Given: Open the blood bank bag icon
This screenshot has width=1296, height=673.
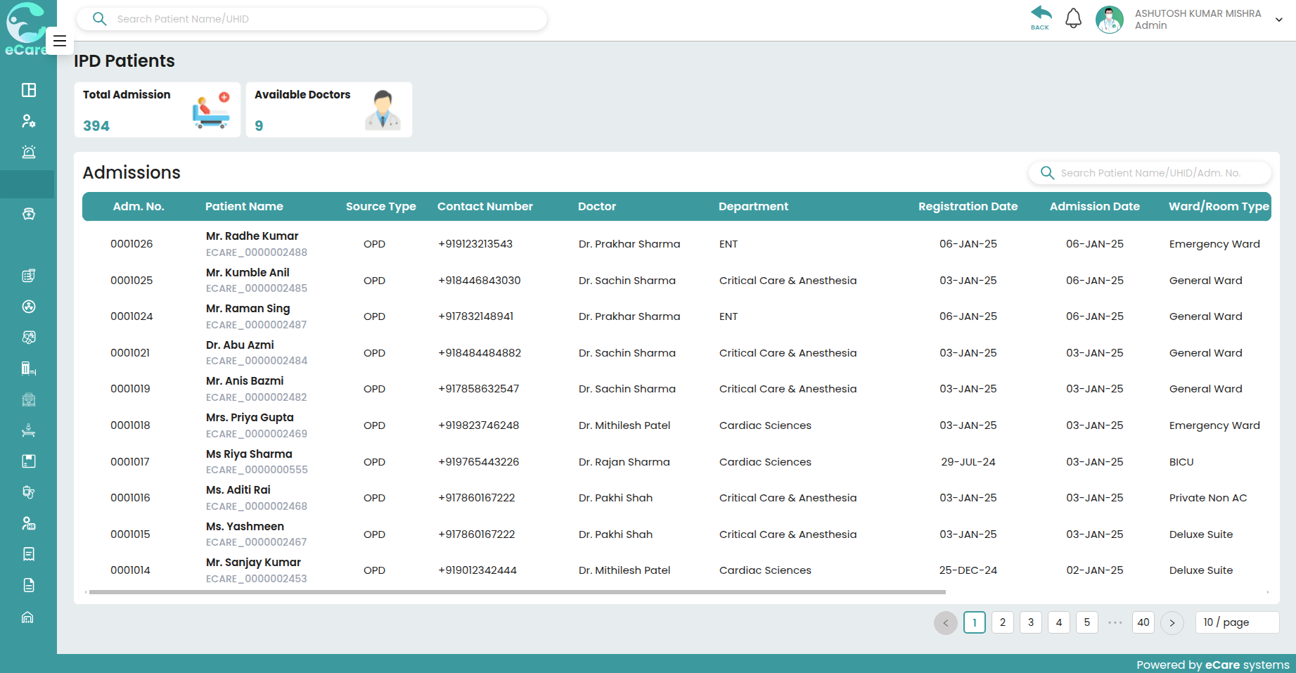Looking at the screenshot, I should [28, 492].
